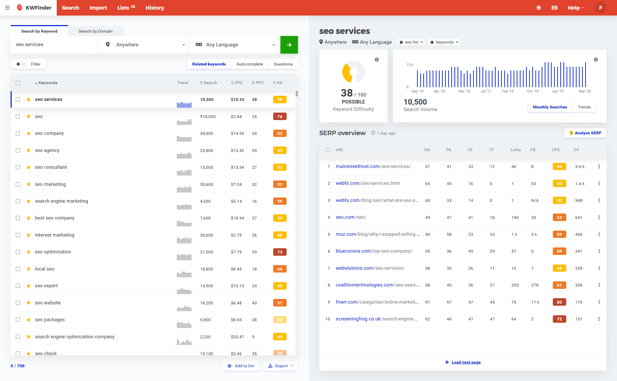The width and height of the screenshot is (617, 381).
Task: Toggle the checkbox next to seo optimization keyword
Action: pyautogui.click(x=18, y=252)
